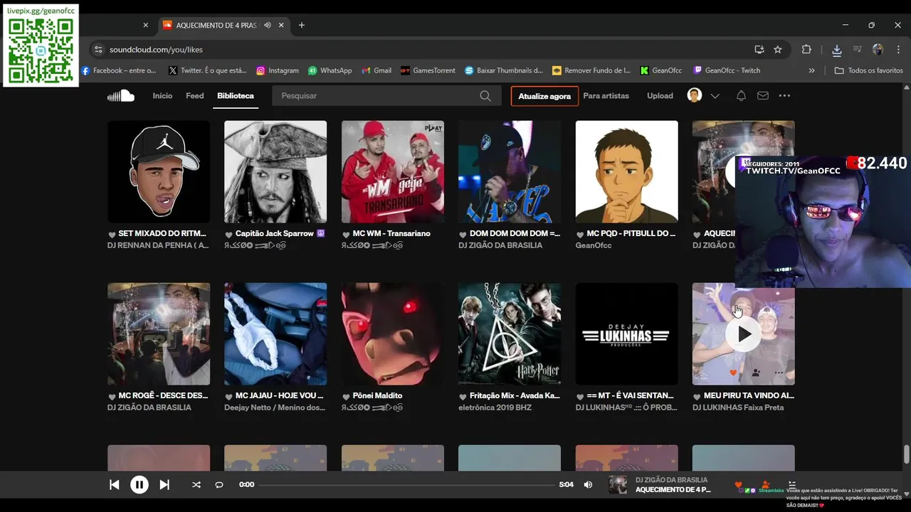Bookmark this page with the star icon
Image resolution: width=911 pixels, height=512 pixels.
coord(778,50)
